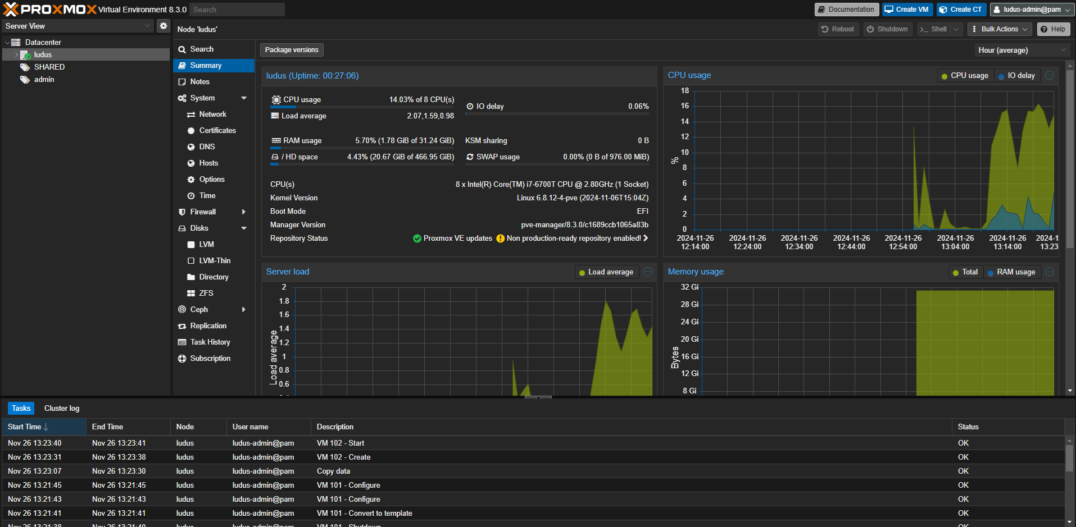Open the non production-ready repository warning arrow
The height and width of the screenshot is (527, 1076).
tap(646, 239)
